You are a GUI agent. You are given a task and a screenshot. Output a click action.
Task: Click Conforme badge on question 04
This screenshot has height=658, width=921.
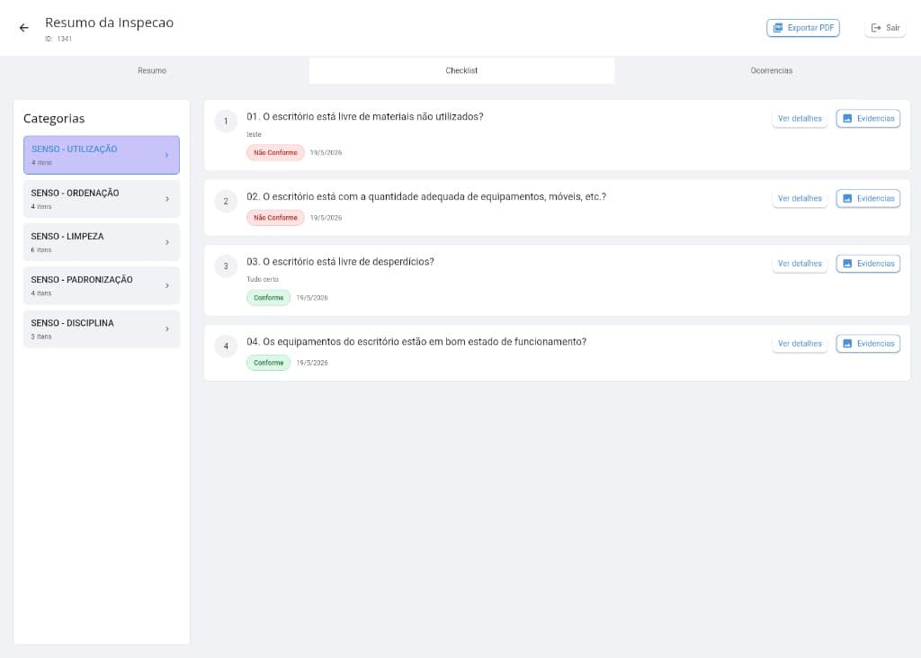pyautogui.click(x=268, y=363)
